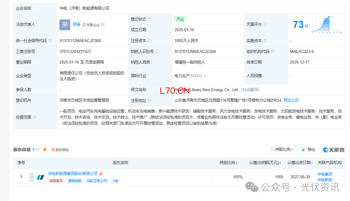Open the 关联企业 27 badge
Image resolution: width=350 pixels, height=201 pixels.
tap(93, 25)
